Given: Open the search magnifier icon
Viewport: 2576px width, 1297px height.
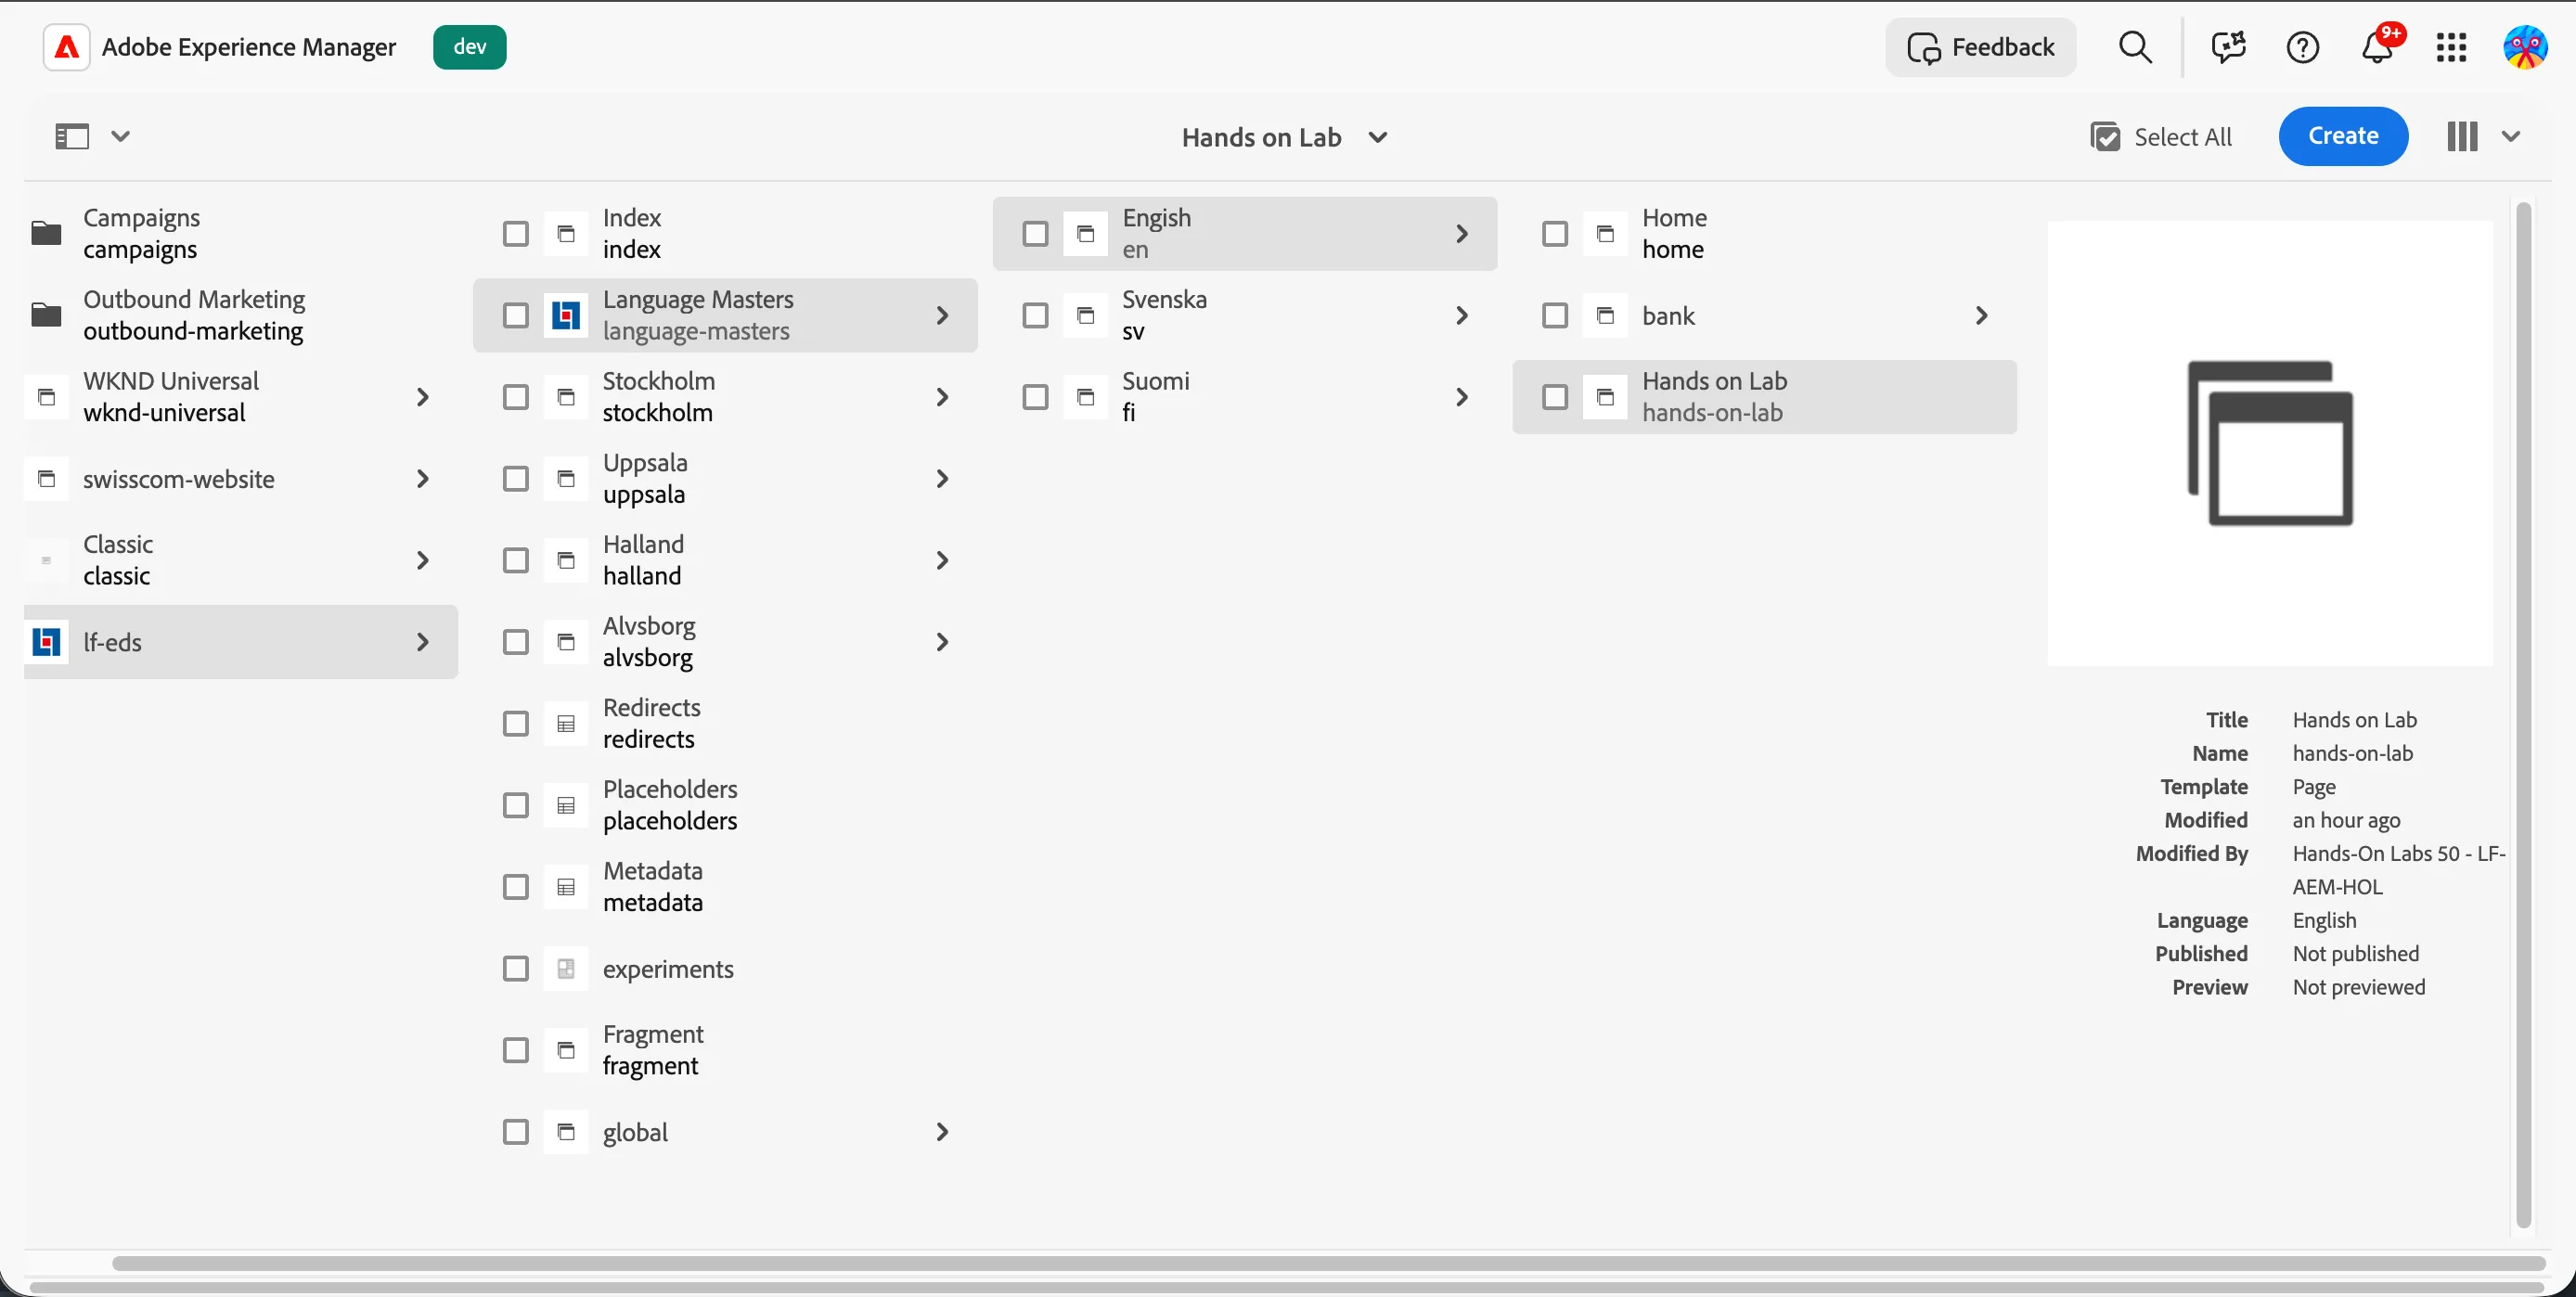Looking at the screenshot, I should coord(2135,47).
